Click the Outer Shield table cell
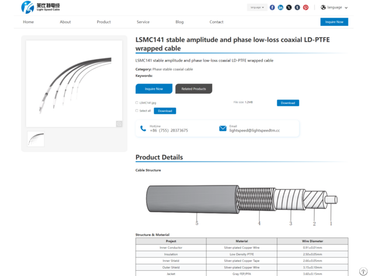368x276 pixels. (x=171, y=267)
